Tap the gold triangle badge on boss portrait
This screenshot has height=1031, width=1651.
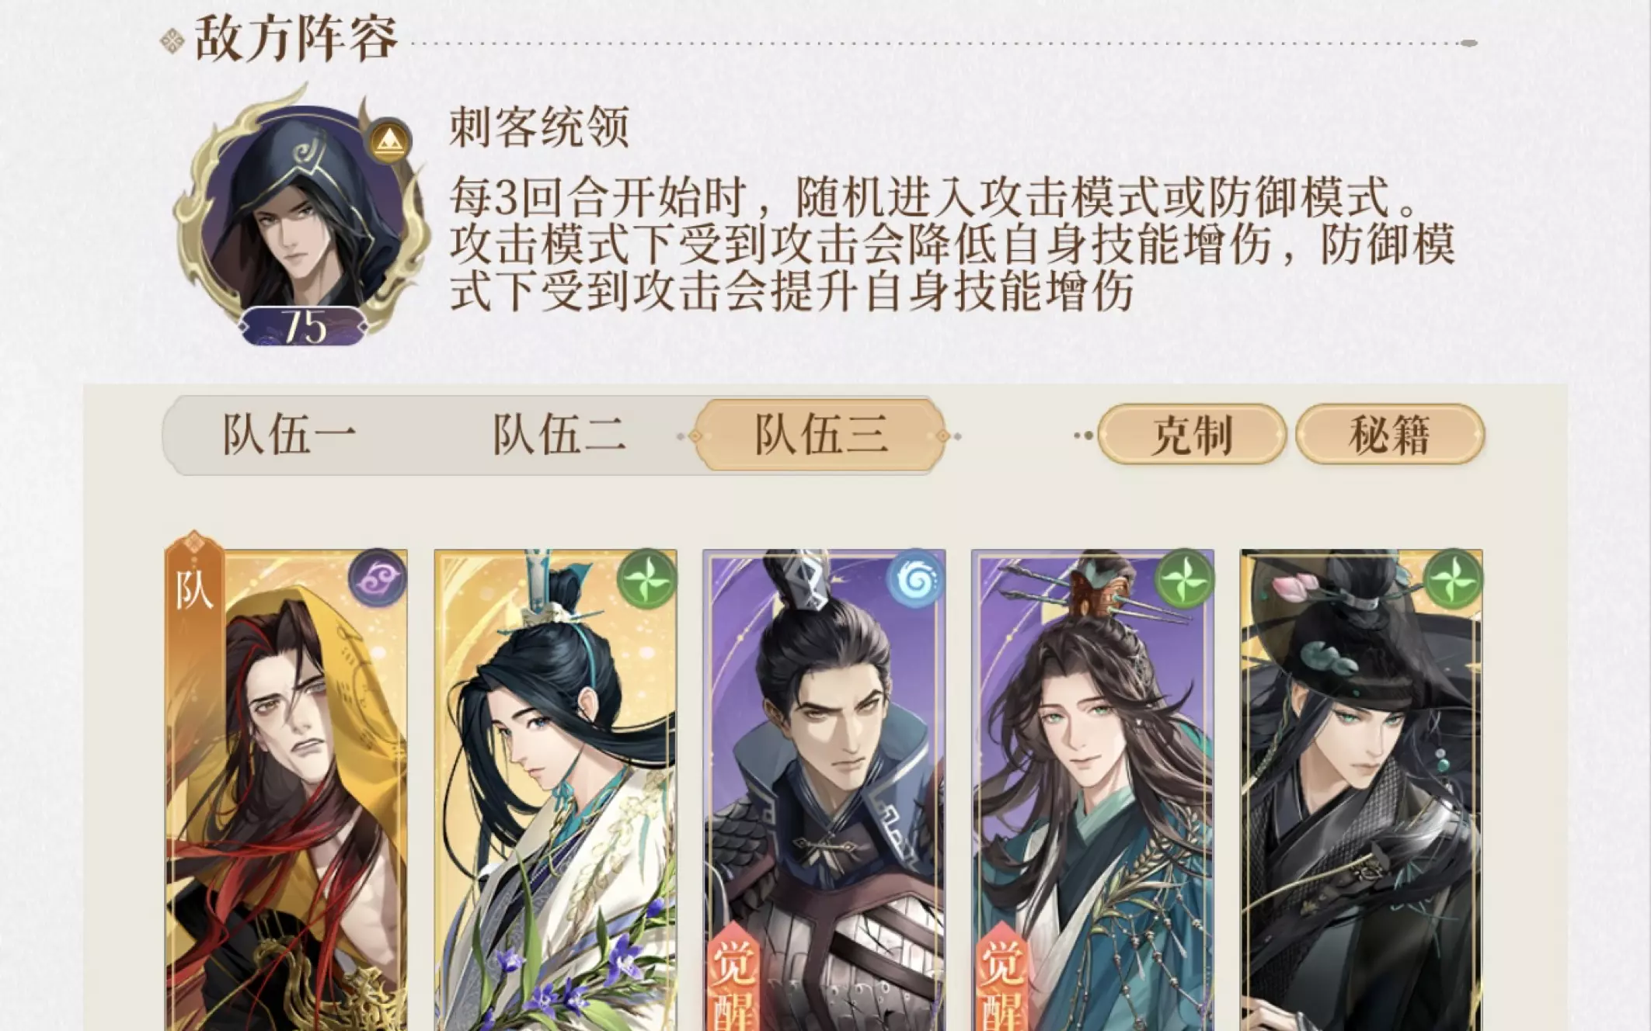pos(389,141)
